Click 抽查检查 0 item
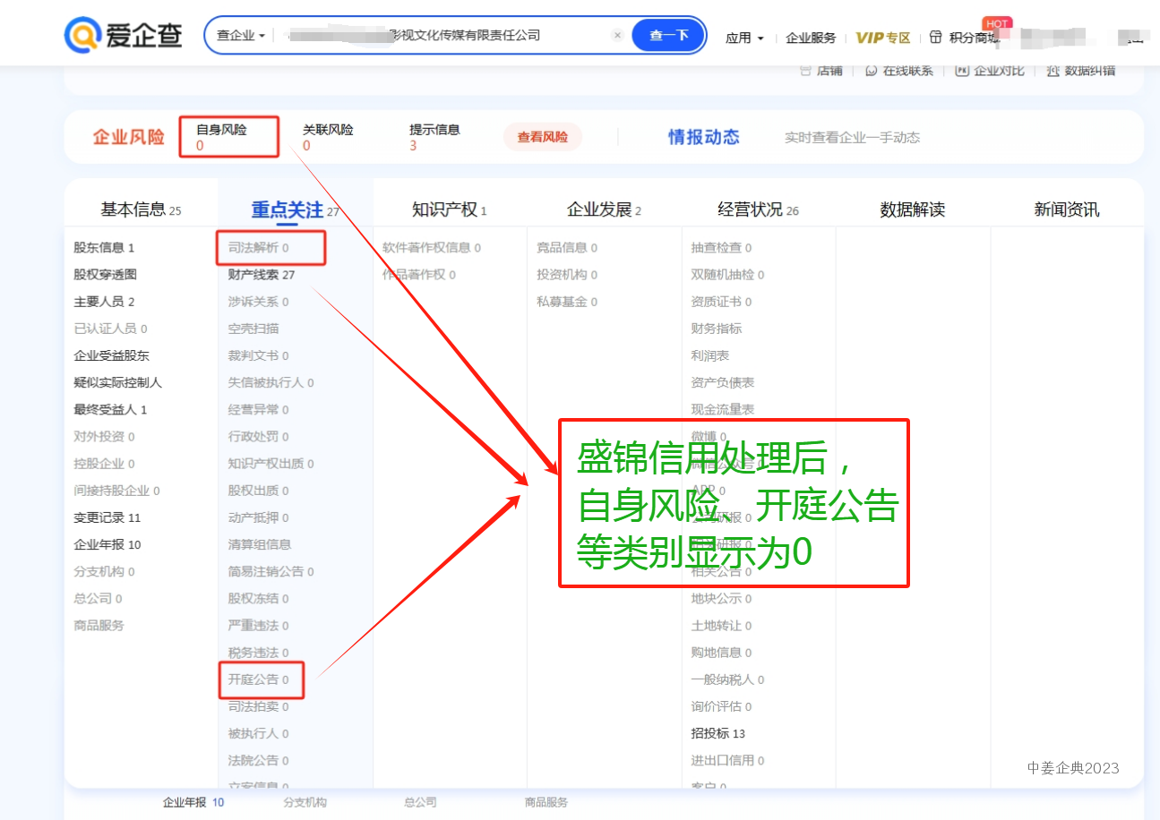 pyautogui.click(x=721, y=248)
